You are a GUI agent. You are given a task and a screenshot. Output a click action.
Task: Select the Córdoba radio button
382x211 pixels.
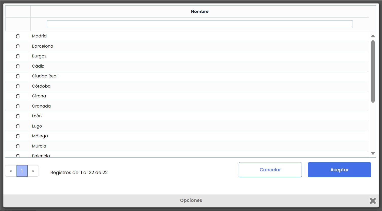[x=18, y=86]
